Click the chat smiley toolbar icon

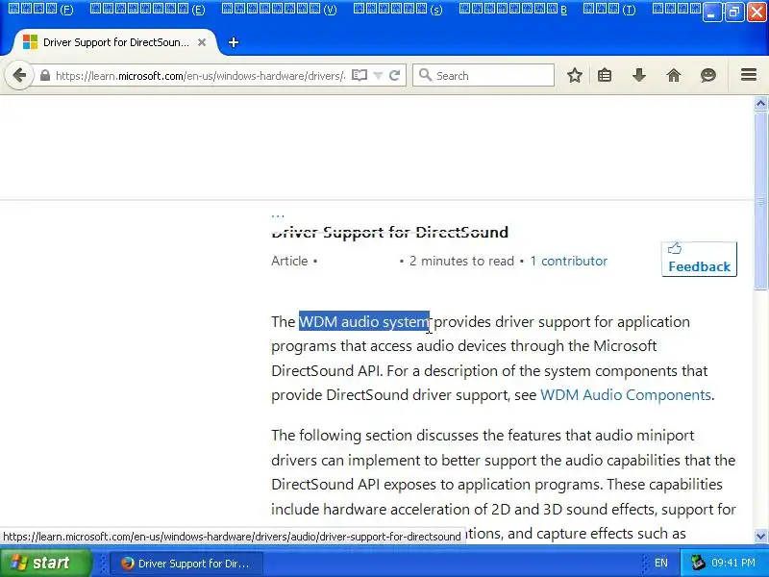tap(708, 75)
